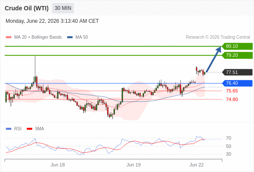Click the Crude Oil (WTI) title
Image resolution: width=254 pixels, height=172 pixels.
(x=27, y=8)
